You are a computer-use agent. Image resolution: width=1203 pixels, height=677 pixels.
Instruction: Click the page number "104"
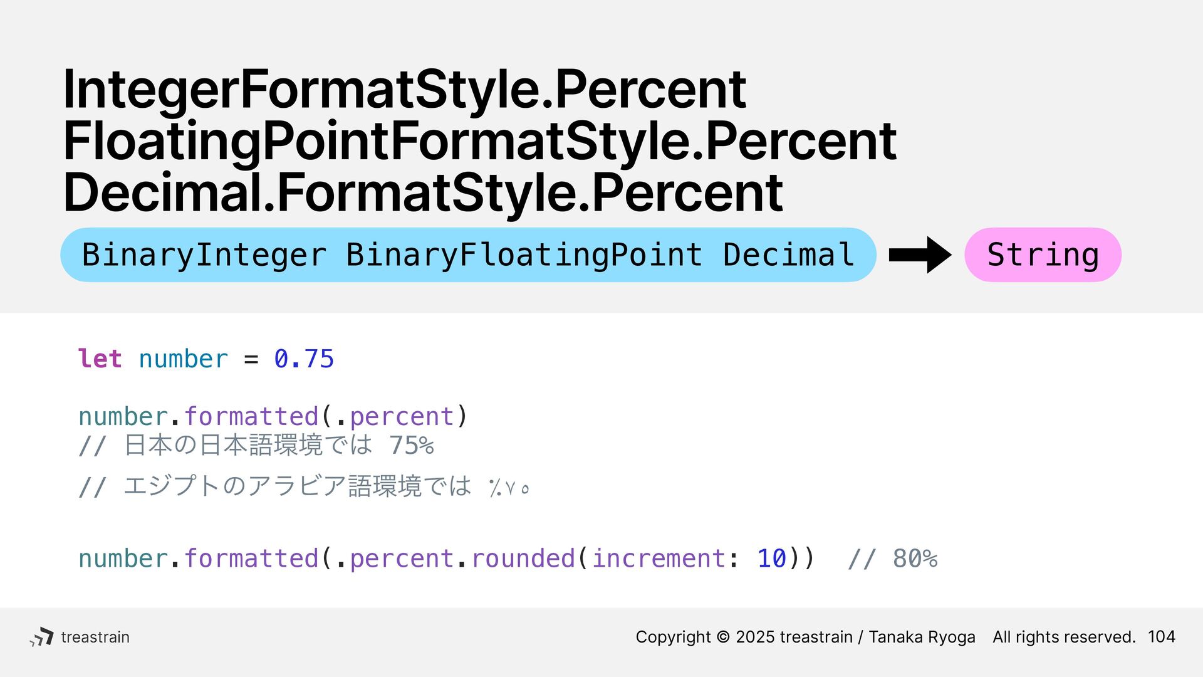point(1161,637)
